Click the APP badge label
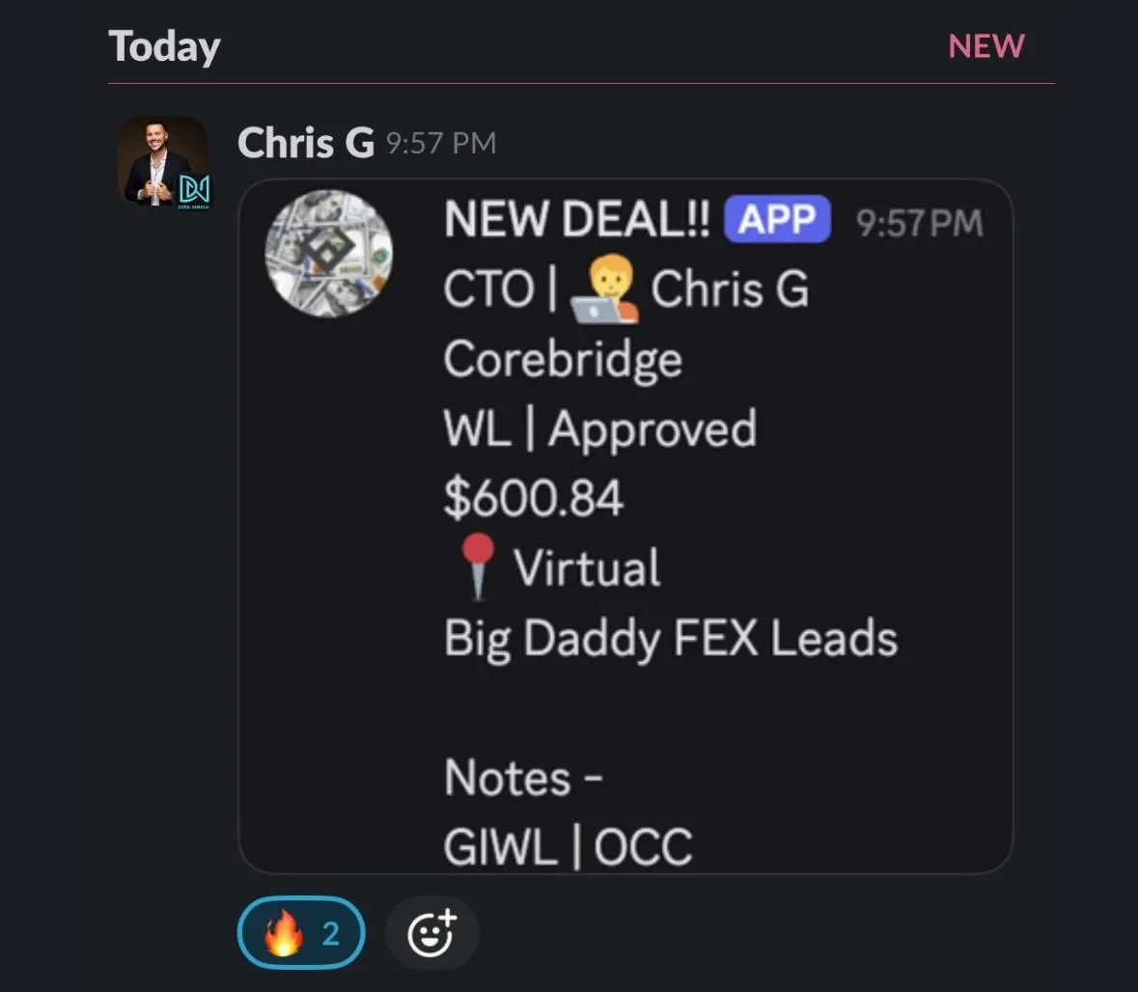The height and width of the screenshot is (992, 1138). (777, 218)
